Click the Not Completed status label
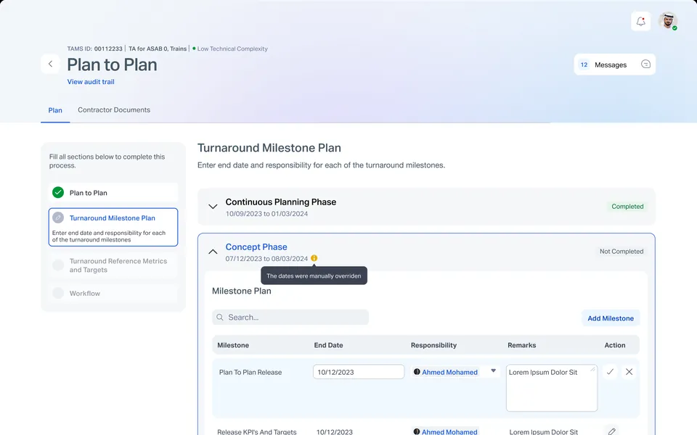This screenshot has width=697, height=435. (621, 252)
